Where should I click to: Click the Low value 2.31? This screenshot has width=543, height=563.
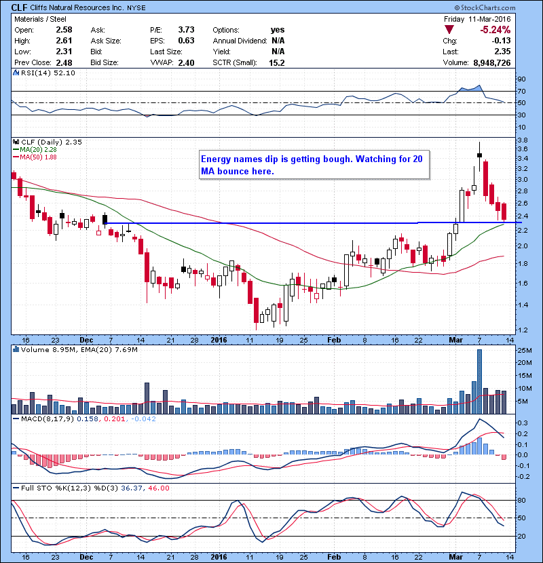click(x=64, y=52)
